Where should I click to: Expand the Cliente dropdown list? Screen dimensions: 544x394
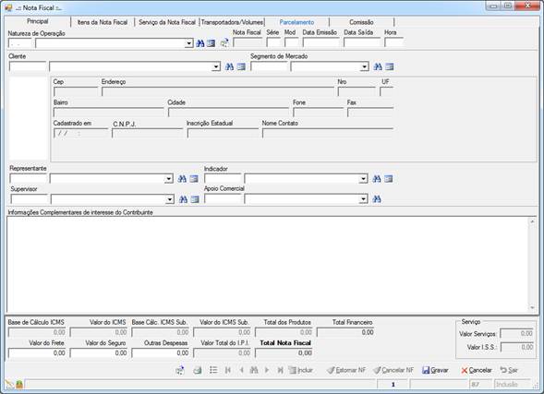(216, 66)
